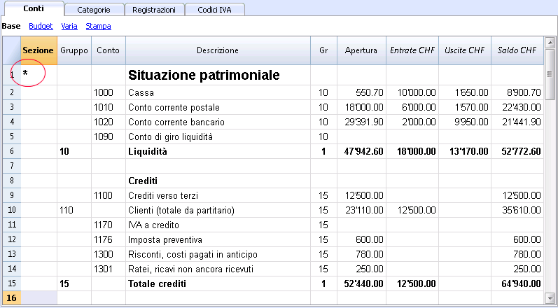Open the Varia view link
Image resolution: width=558 pixels, height=308 pixels.
tap(69, 26)
